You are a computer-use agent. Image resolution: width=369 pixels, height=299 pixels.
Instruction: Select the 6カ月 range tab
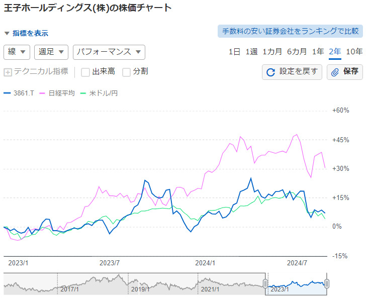(x=297, y=52)
